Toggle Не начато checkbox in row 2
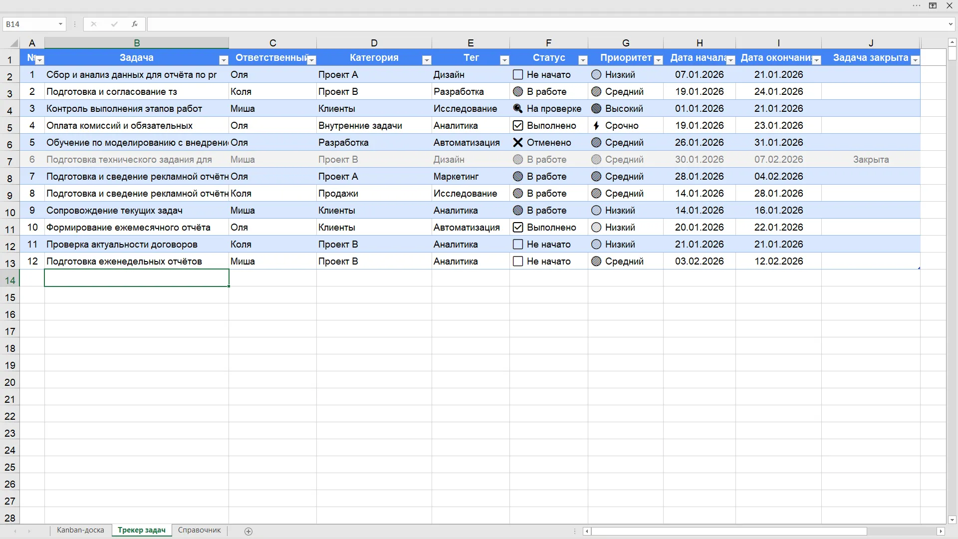958x539 pixels. (x=518, y=75)
